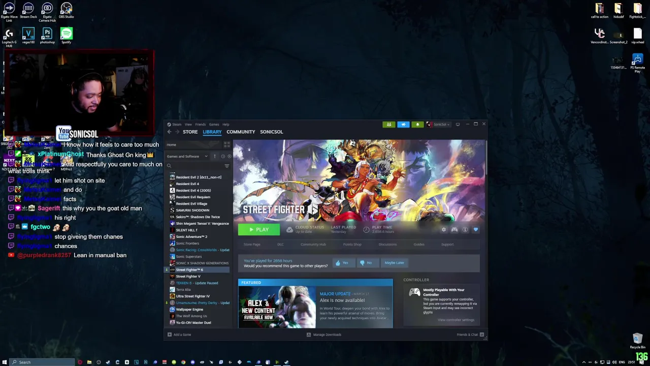
Task: Click Add a Game
Action: [179, 334]
